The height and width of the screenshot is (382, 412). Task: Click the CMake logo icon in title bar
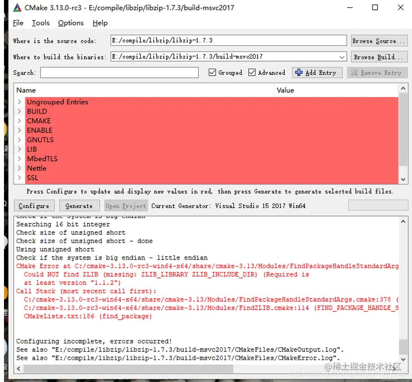coord(17,7)
